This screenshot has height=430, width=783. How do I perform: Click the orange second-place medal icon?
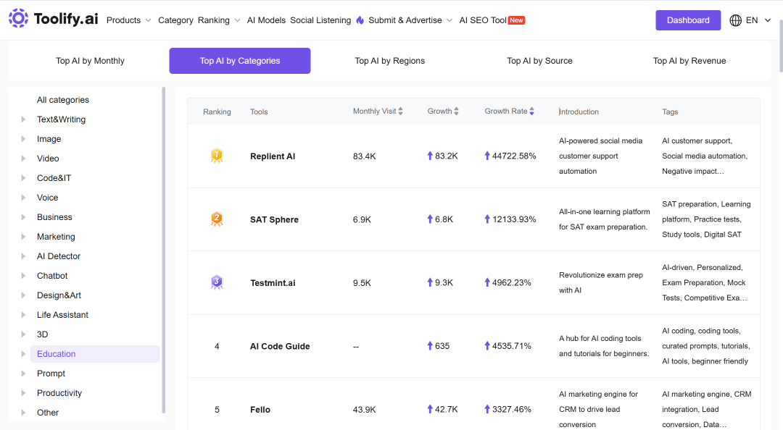(x=217, y=219)
